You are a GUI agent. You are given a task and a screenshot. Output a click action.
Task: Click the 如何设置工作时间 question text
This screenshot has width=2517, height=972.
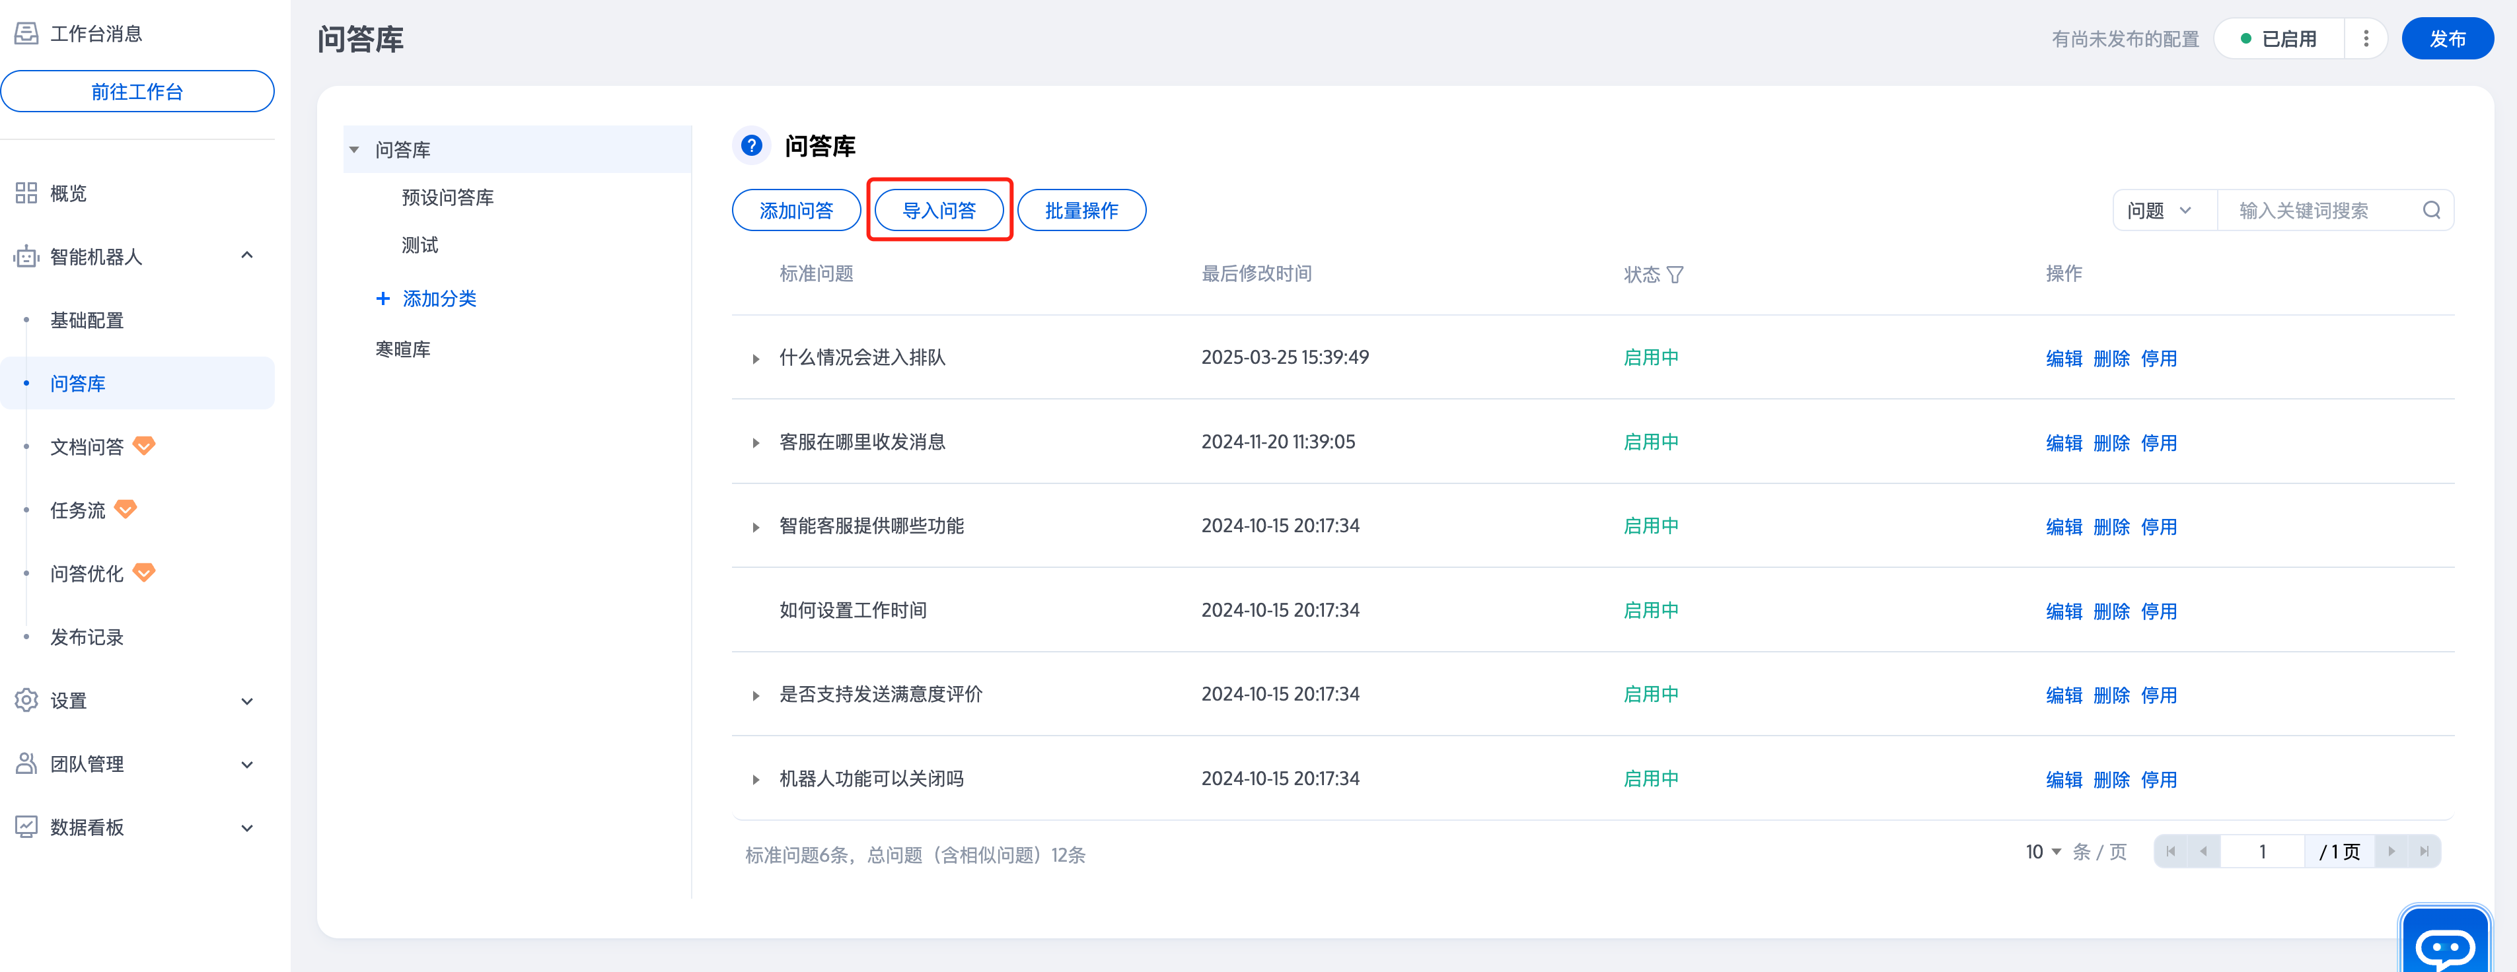pos(853,611)
